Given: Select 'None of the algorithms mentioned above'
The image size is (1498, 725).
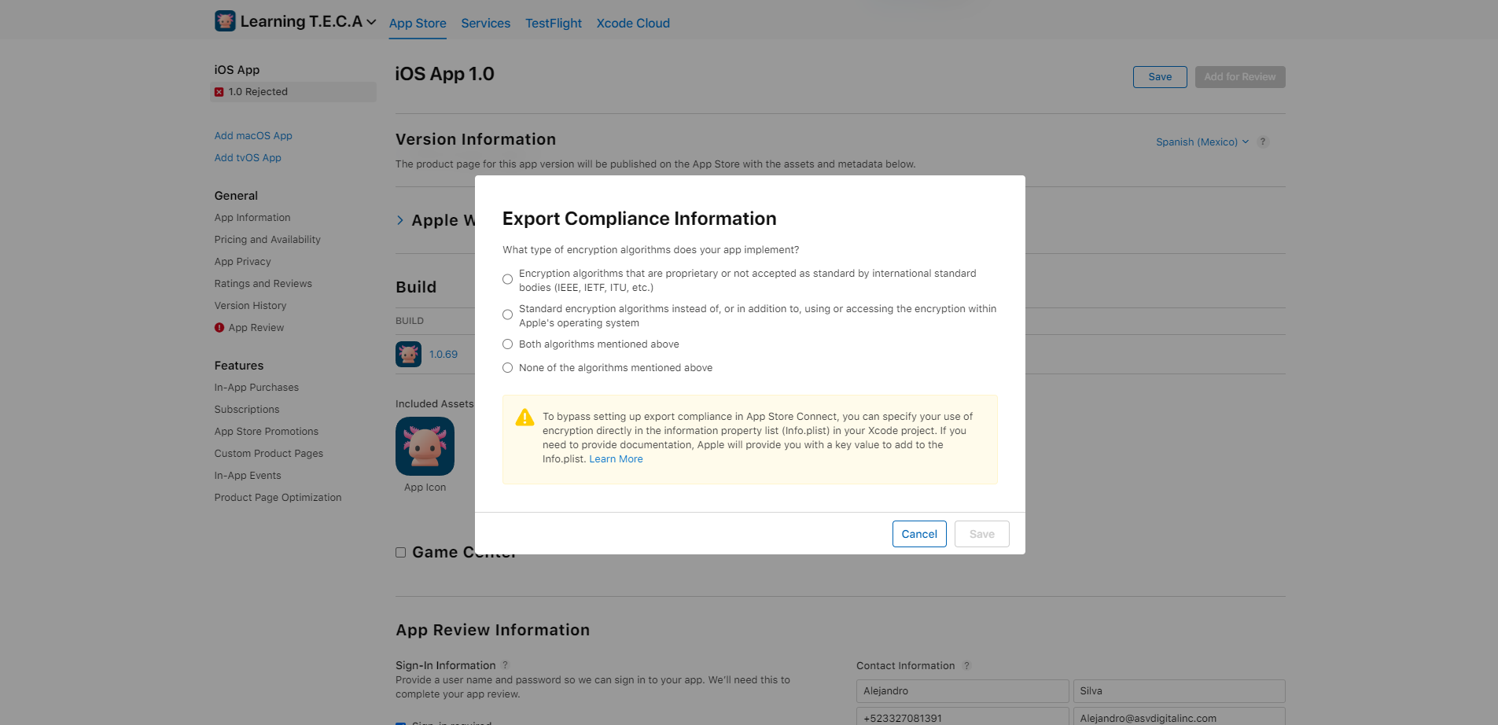Looking at the screenshot, I should 508,368.
